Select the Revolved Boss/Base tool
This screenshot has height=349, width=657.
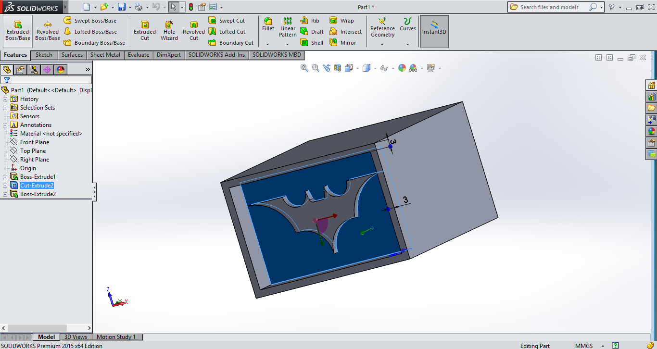point(48,31)
